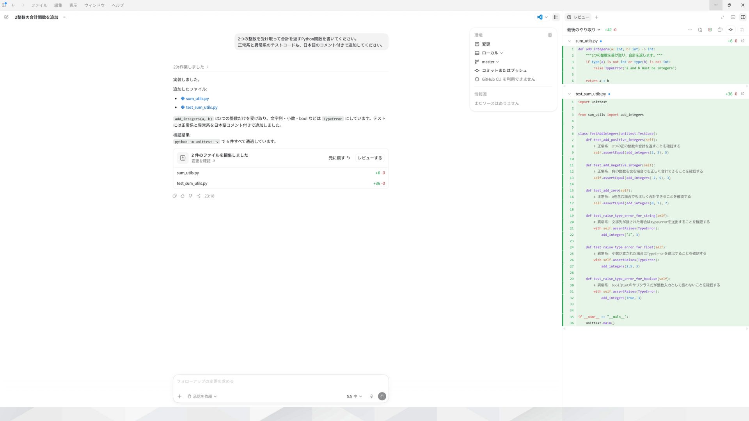This screenshot has height=421, width=749.
Task: Expand the 29s作業しました work details
Action: pos(191,67)
